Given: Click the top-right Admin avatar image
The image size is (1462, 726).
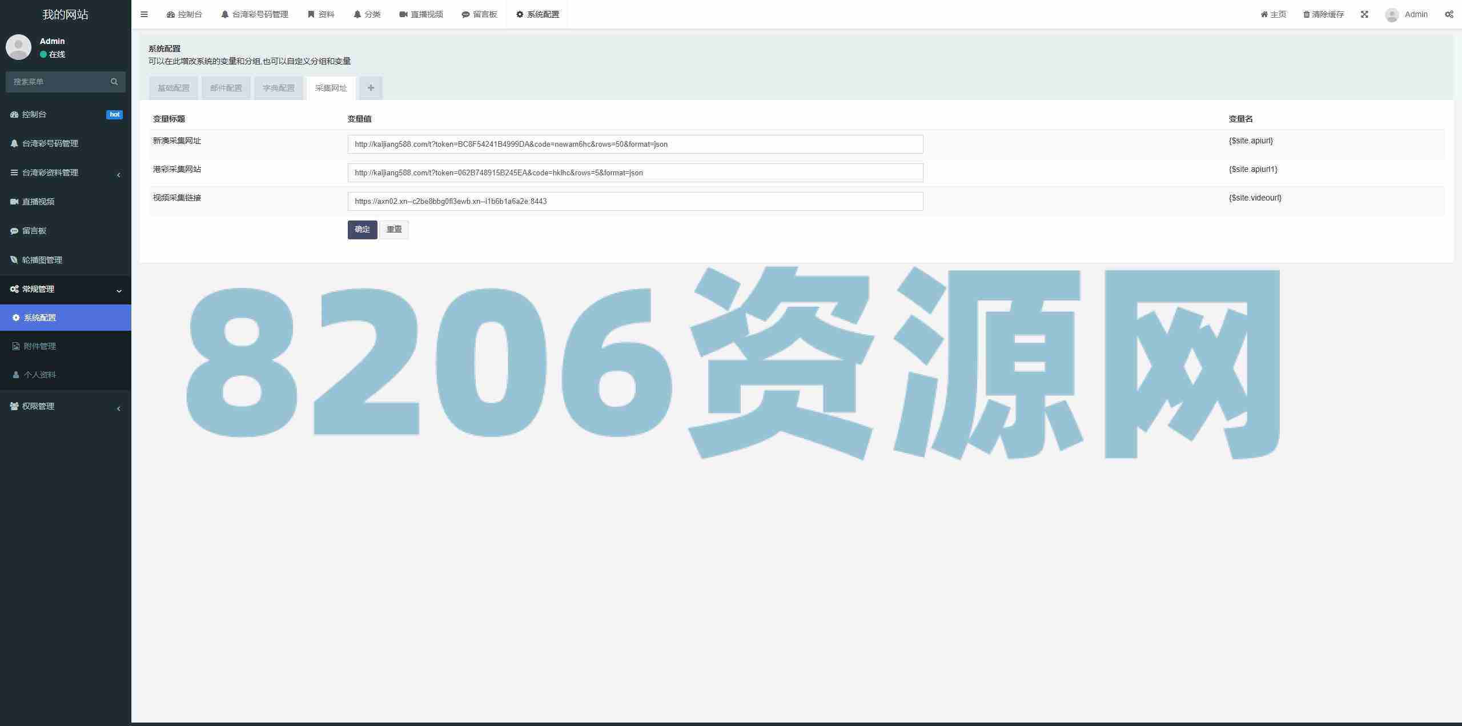Looking at the screenshot, I should (x=1392, y=15).
